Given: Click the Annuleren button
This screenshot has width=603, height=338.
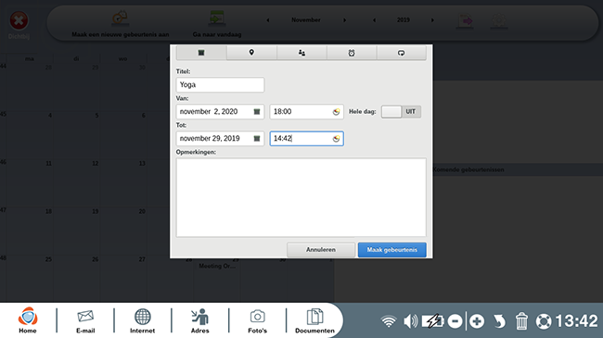Looking at the screenshot, I should click(321, 250).
